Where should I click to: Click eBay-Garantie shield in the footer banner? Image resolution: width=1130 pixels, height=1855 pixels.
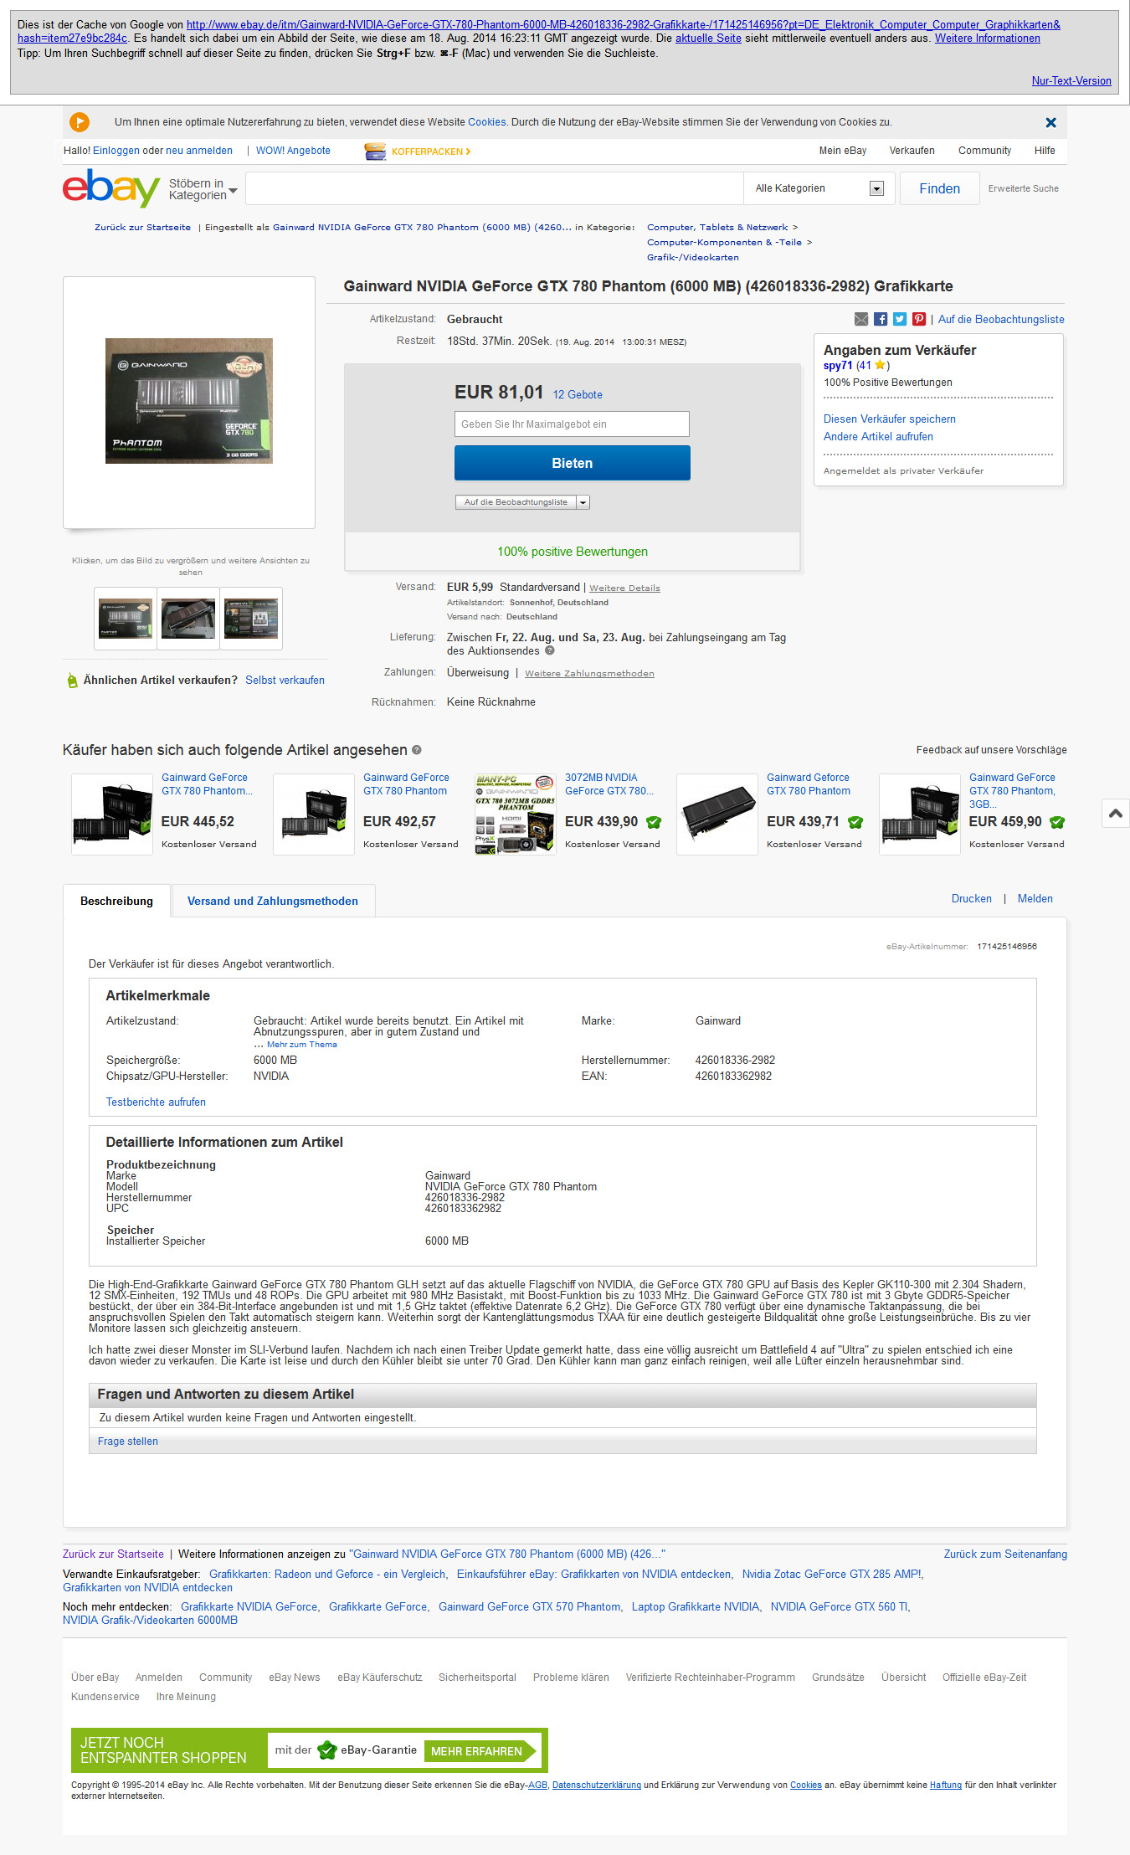[326, 1750]
